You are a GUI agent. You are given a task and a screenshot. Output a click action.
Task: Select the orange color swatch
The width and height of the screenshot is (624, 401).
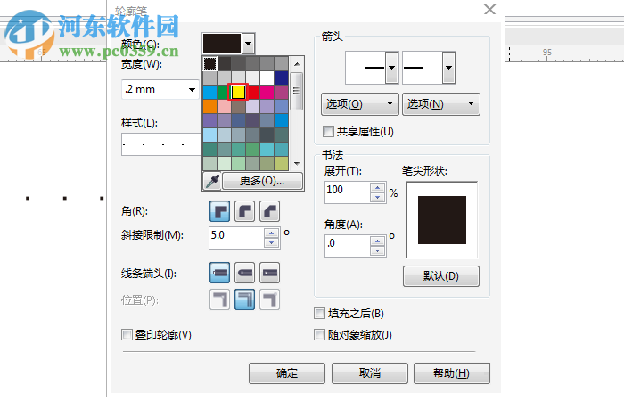[209, 107]
